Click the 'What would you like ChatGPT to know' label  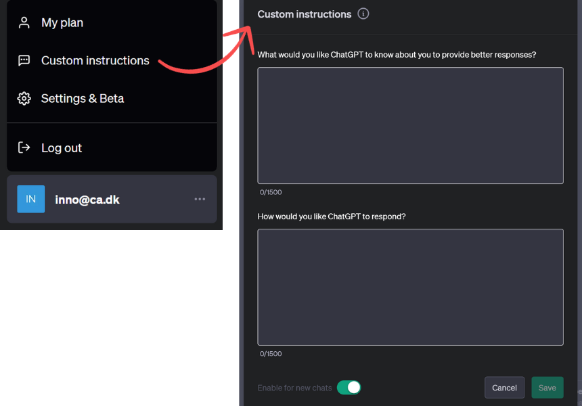(x=397, y=55)
